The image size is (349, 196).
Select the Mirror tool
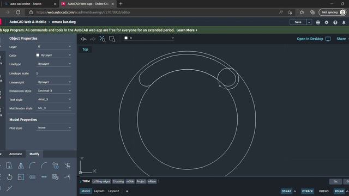click(x=21, y=166)
